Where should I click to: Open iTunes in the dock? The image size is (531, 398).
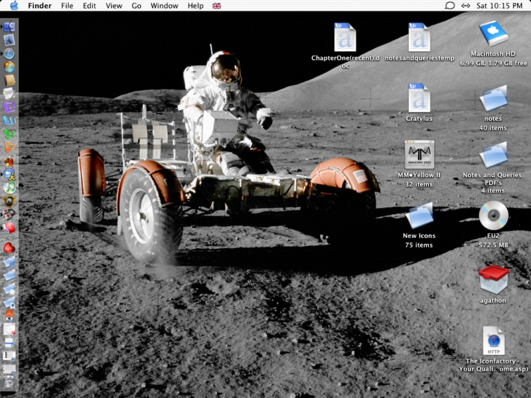pyautogui.click(x=9, y=186)
